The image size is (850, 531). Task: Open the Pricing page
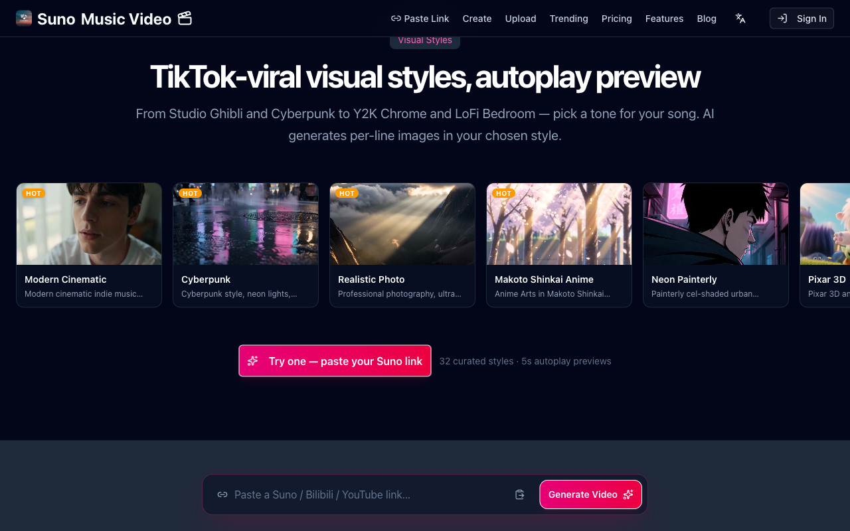617,19
